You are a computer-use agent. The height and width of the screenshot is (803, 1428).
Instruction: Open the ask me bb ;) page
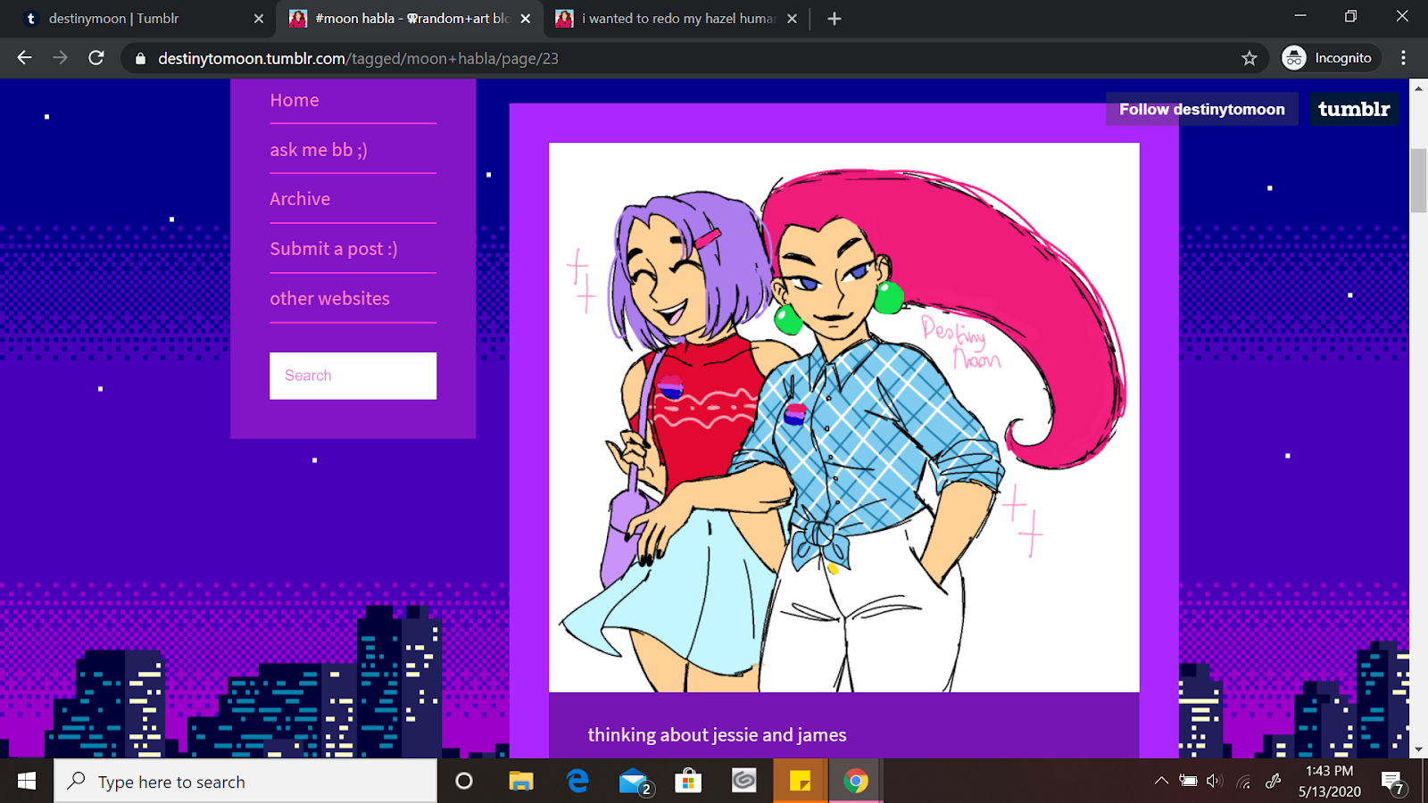pyautogui.click(x=319, y=150)
